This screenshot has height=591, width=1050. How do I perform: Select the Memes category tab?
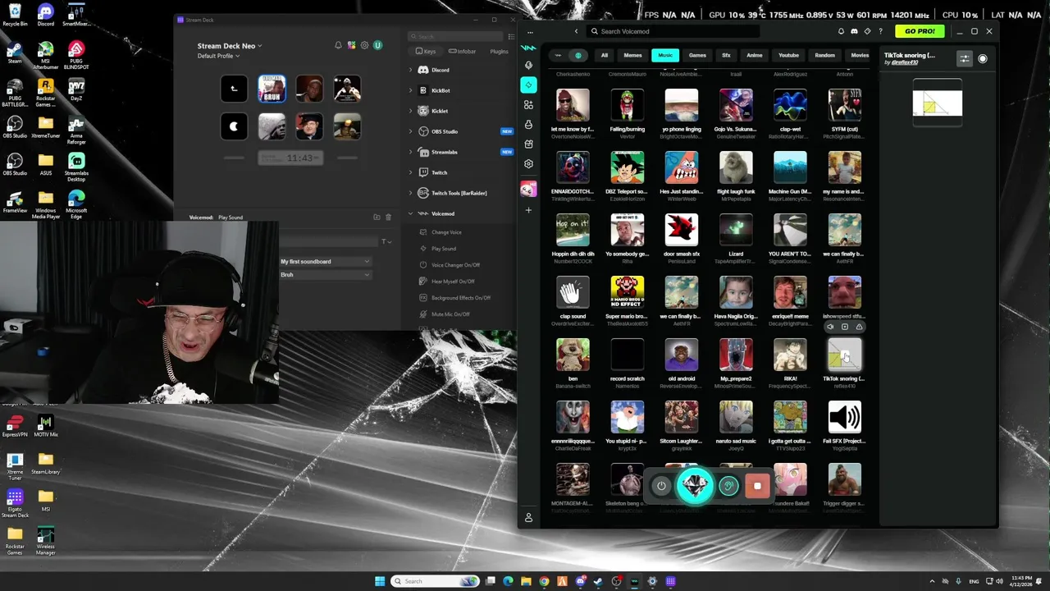(632, 56)
